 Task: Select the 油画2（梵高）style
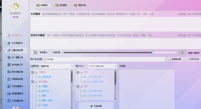click(x=47, y=100)
